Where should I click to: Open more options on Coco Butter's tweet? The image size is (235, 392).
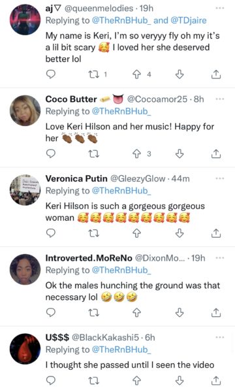click(220, 99)
